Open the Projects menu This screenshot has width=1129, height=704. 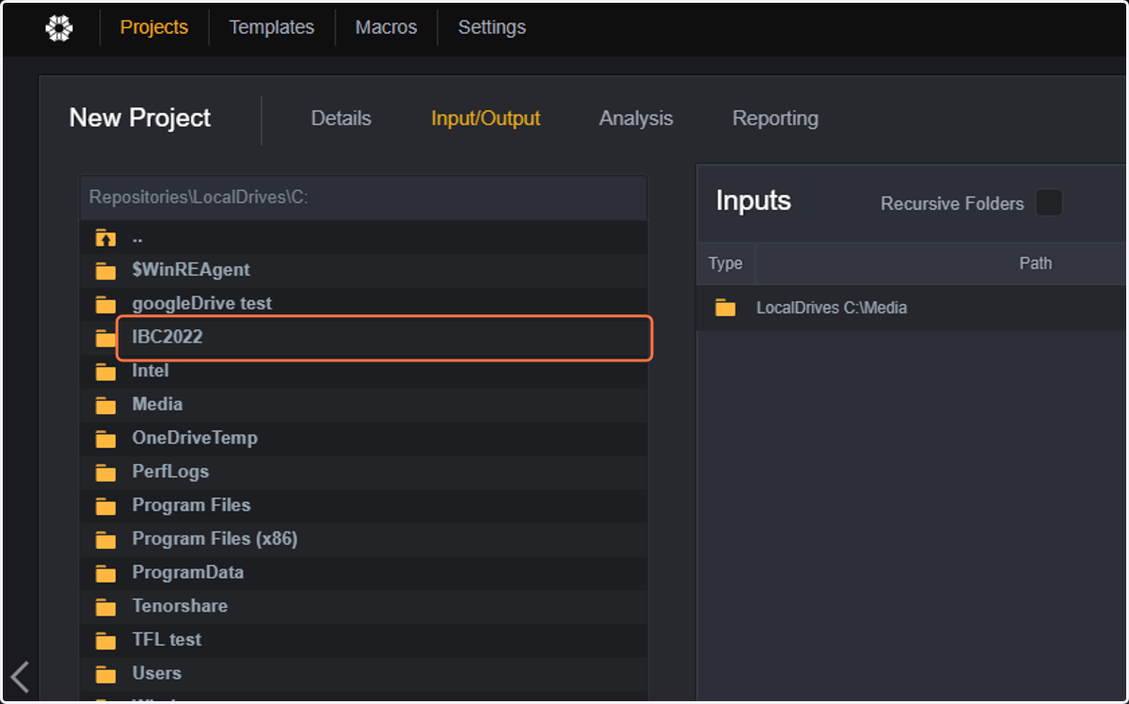pos(154,27)
